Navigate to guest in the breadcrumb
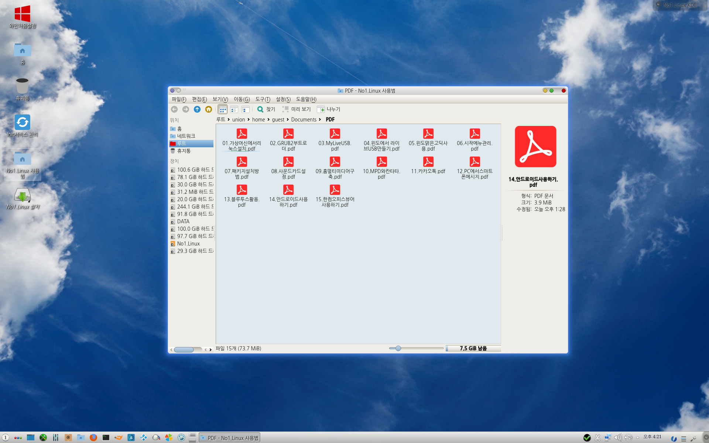 click(x=278, y=120)
